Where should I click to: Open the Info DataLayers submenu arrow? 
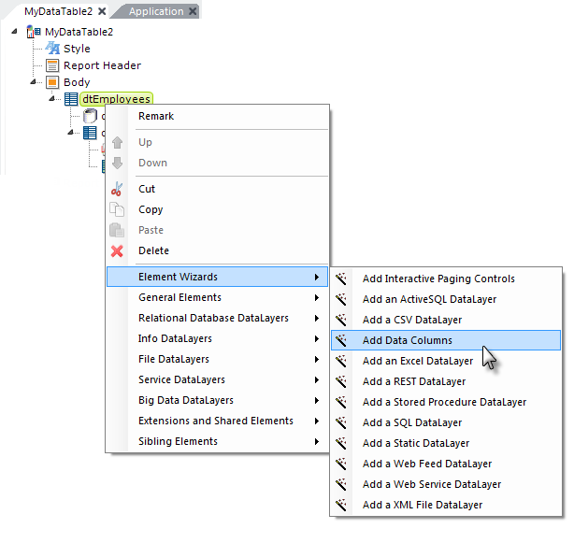coord(317,339)
